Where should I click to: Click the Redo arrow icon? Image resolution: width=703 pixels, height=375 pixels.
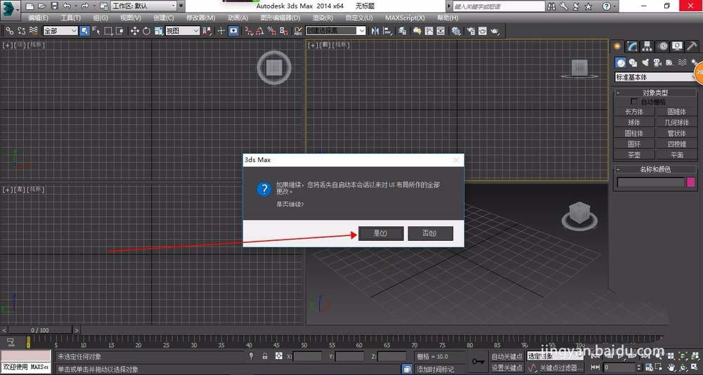pyautogui.click(x=85, y=6)
